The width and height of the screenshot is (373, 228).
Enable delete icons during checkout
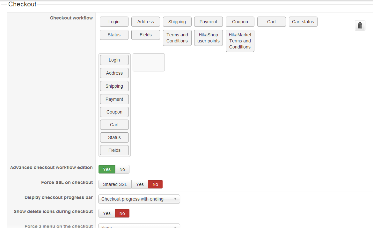click(107, 213)
